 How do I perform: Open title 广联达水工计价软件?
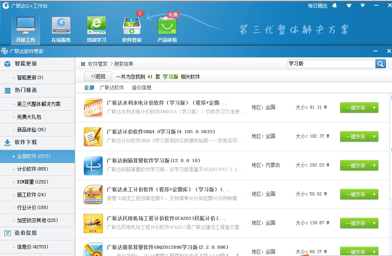coord(168,190)
